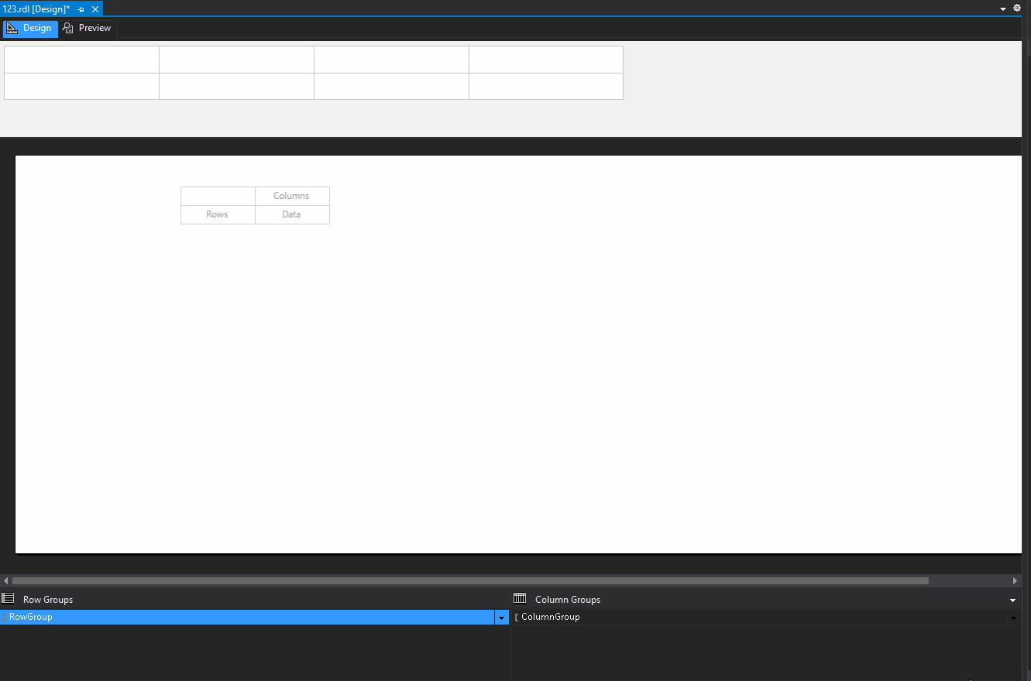Click horizontal scrollbar left arrow
Screen dimensions: 1031x681
tap(5, 580)
